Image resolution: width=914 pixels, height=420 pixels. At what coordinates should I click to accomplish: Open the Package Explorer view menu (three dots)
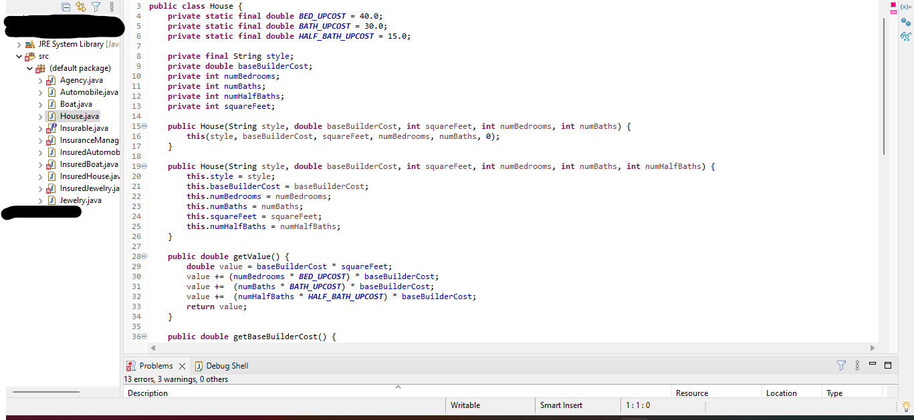tap(111, 6)
